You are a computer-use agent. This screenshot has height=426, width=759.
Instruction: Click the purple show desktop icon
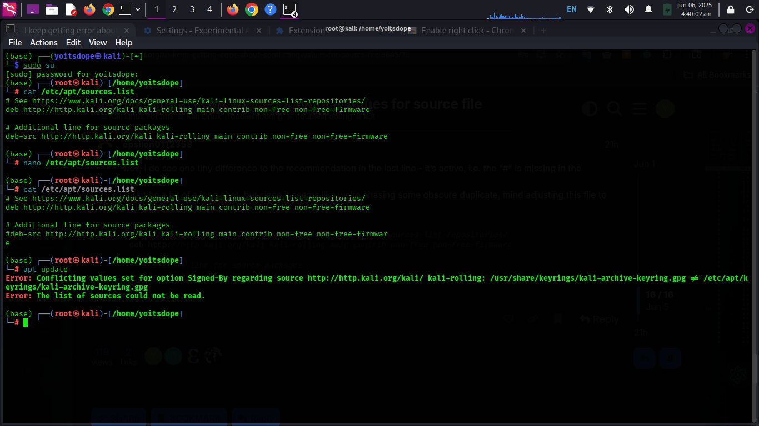(x=33, y=9)
